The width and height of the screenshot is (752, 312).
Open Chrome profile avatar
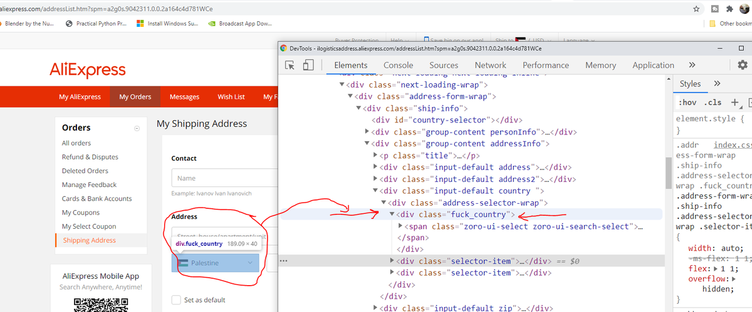tap(744, 9)
